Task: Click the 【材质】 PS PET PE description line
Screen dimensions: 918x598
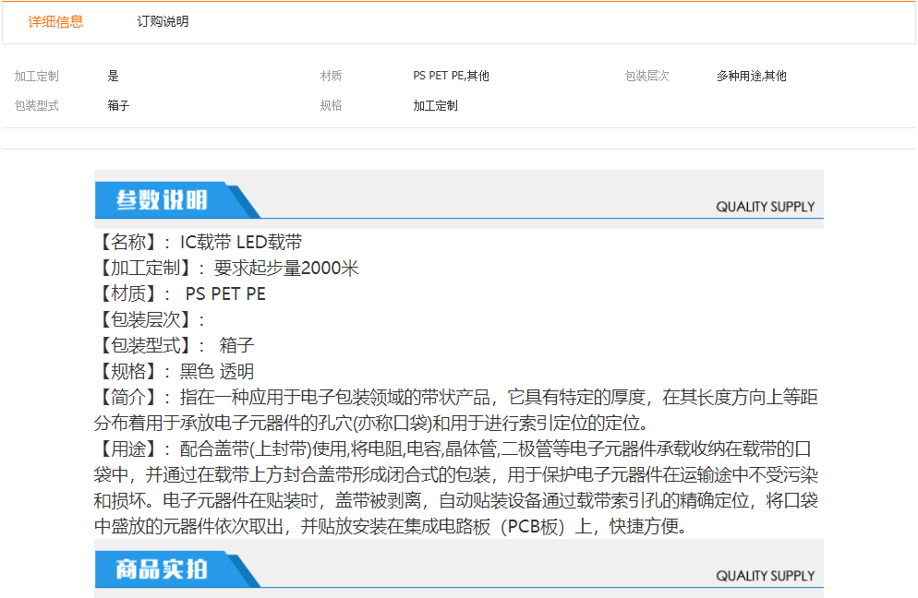Action: 180,294
